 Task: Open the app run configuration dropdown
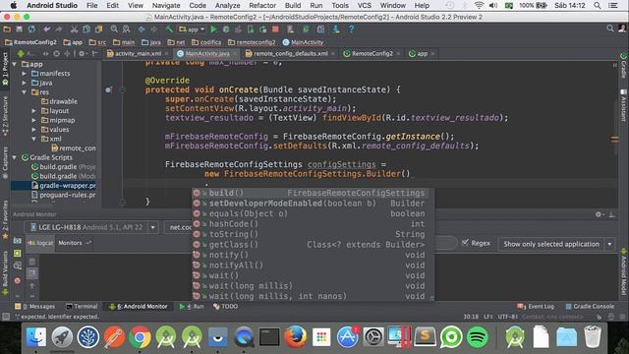192,29
